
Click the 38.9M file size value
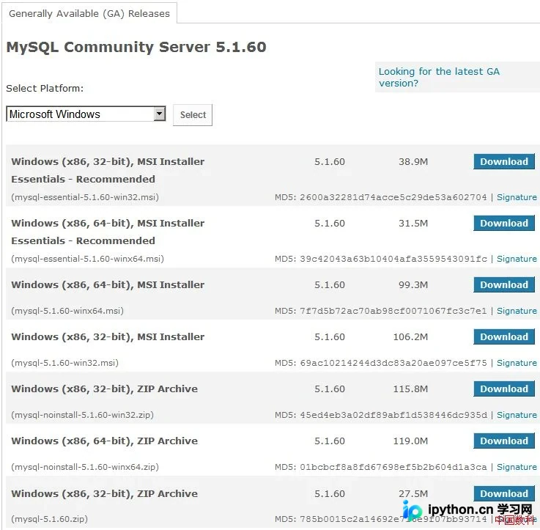point(413,162)
